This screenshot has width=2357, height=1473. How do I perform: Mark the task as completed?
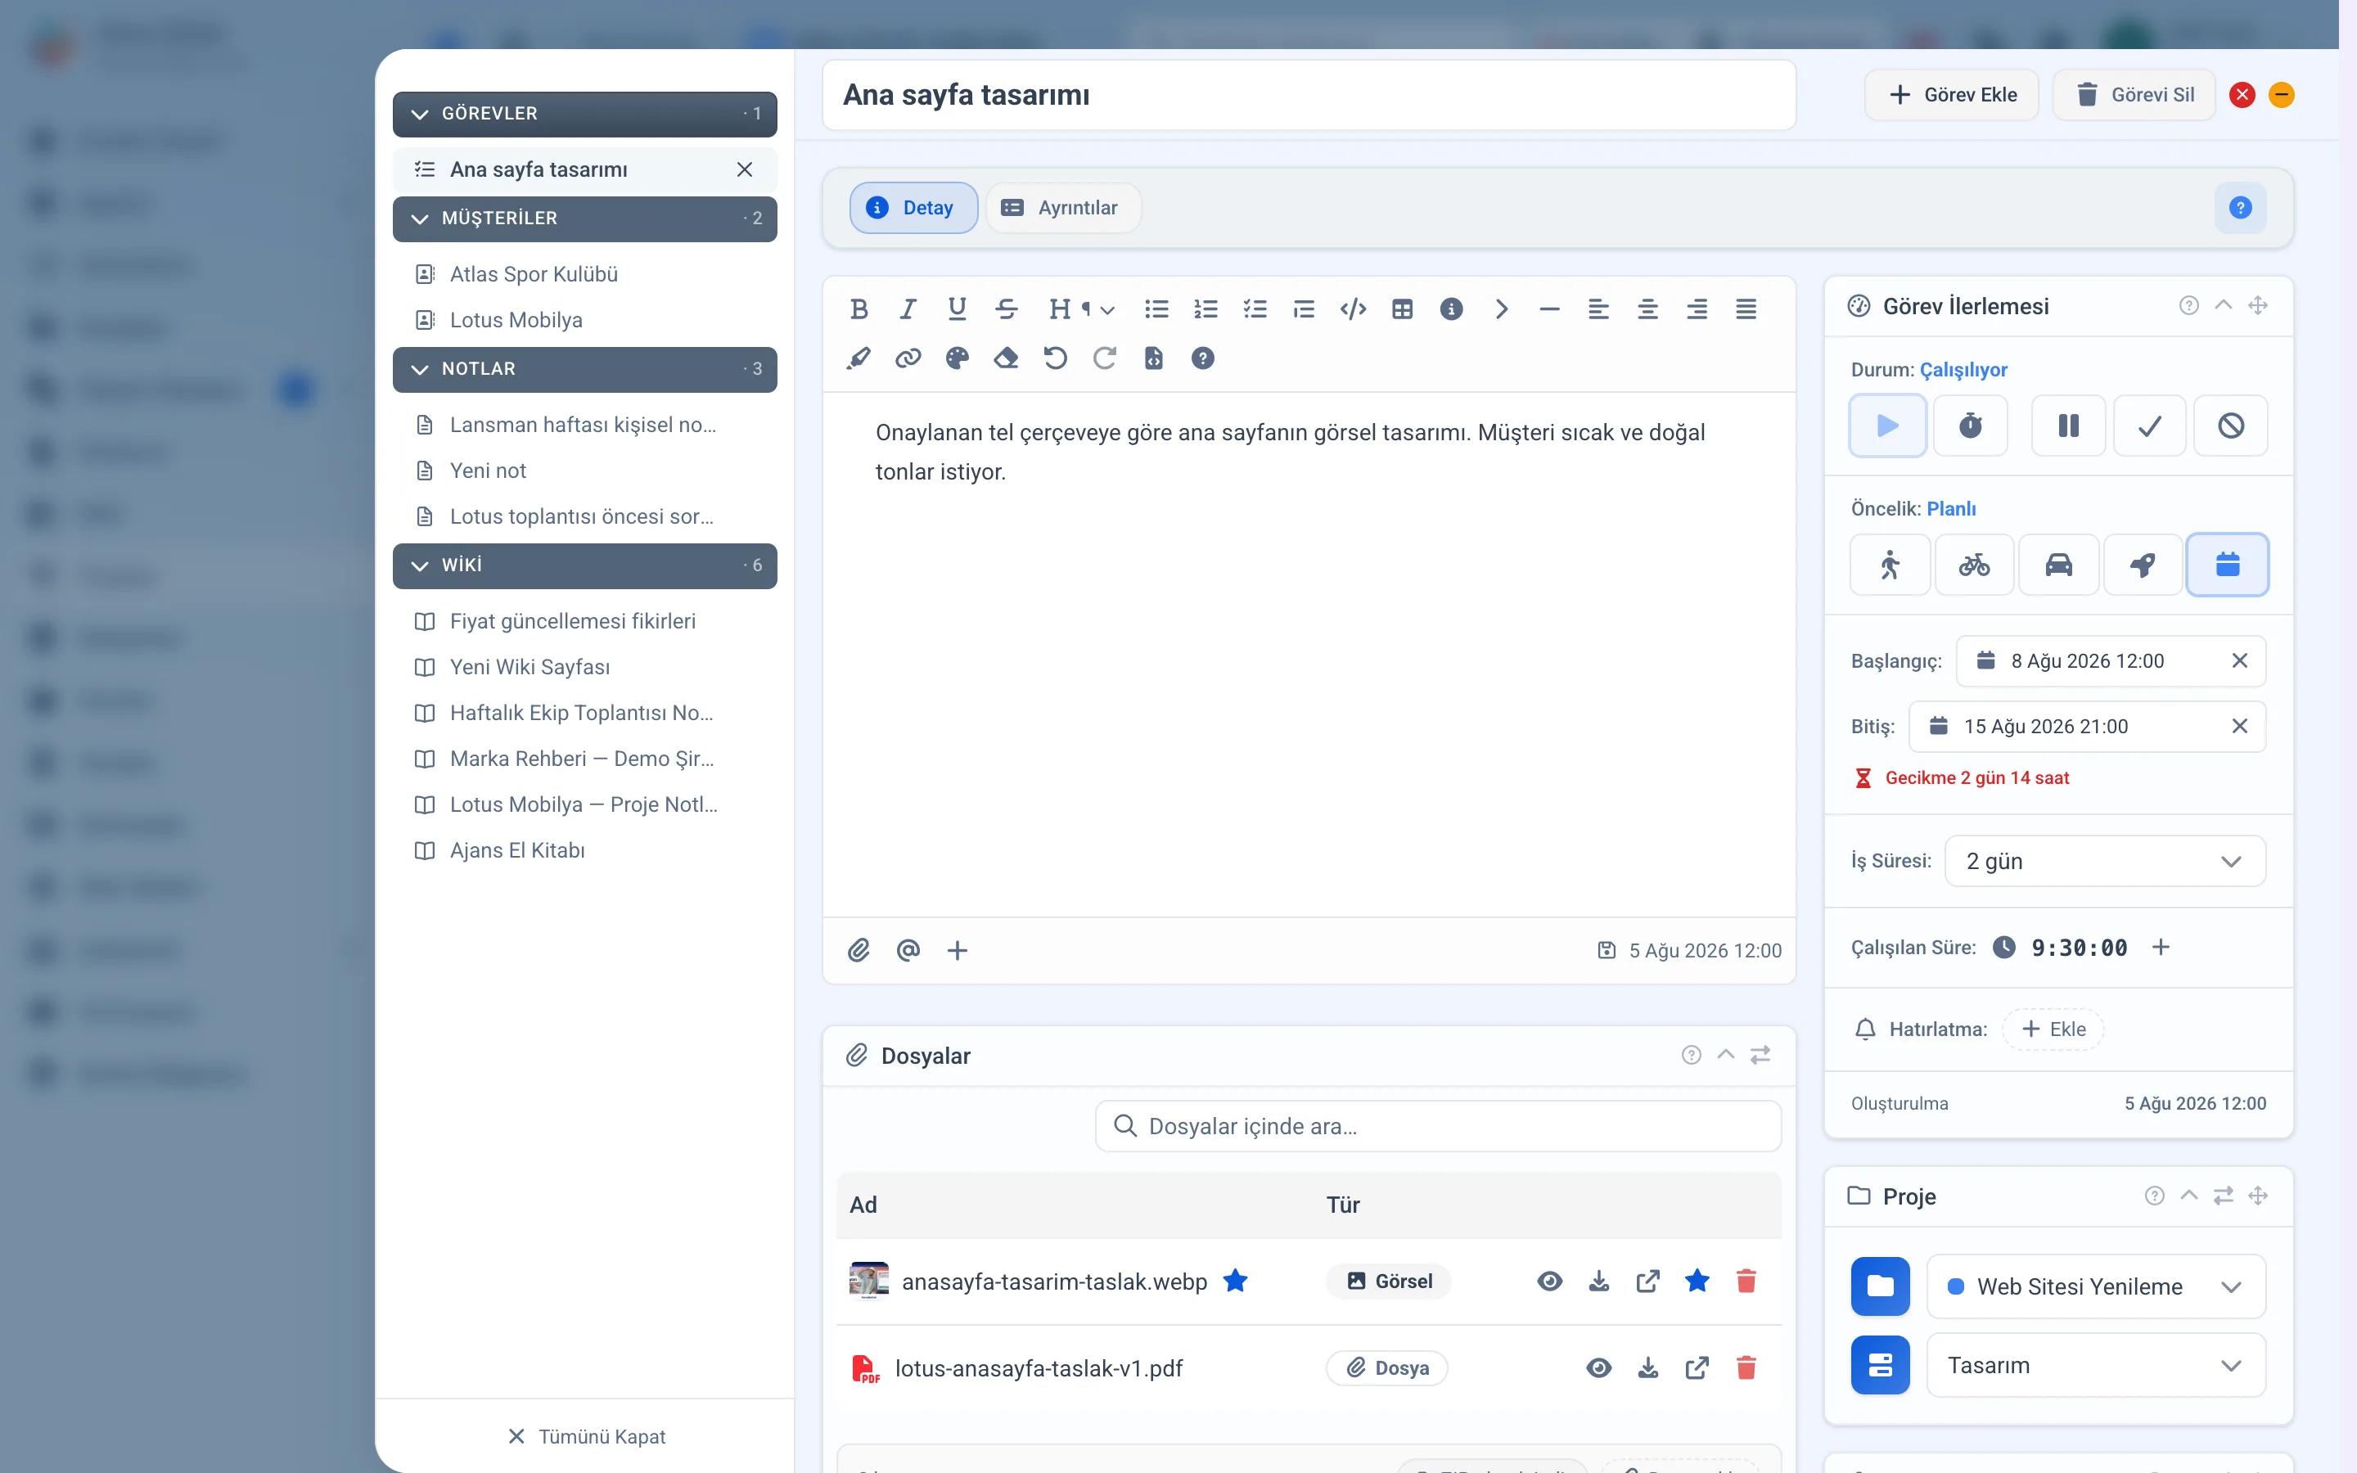[x=2150, y=426]
